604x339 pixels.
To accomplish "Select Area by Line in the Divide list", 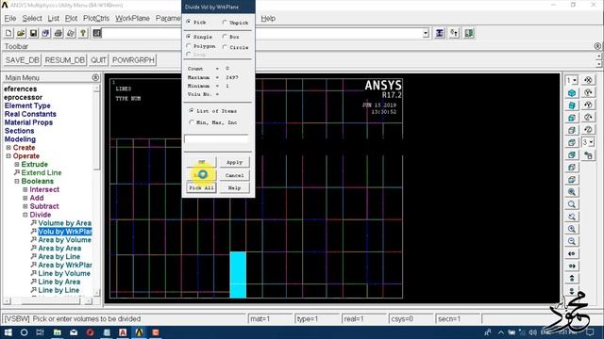I will [x=59, y=257].
